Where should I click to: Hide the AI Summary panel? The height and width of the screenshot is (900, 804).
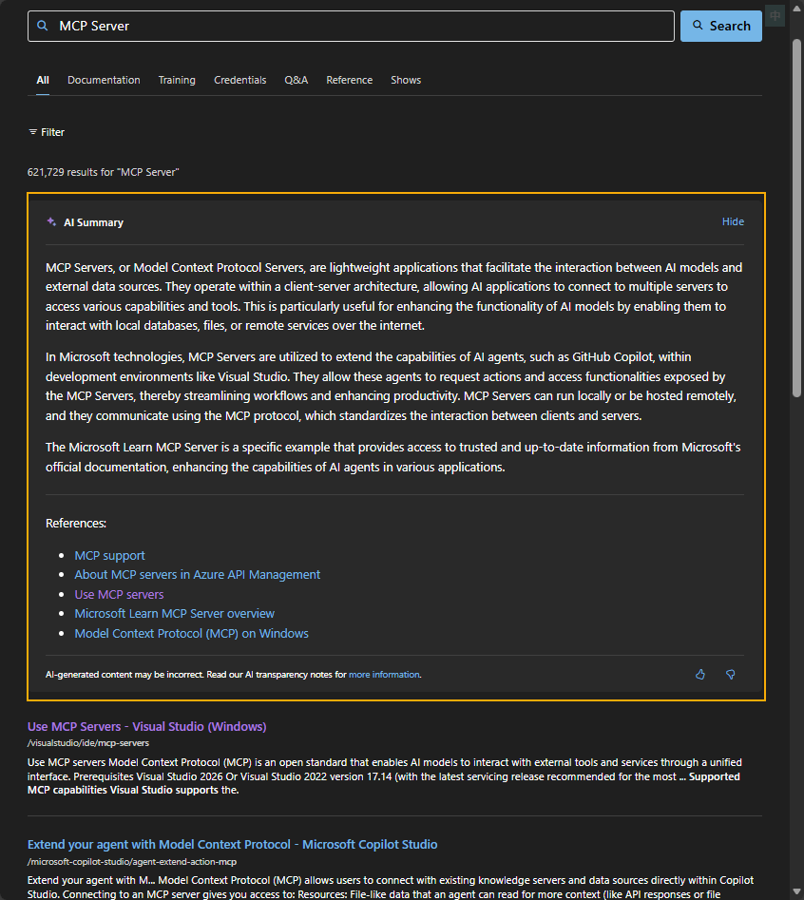point(733,221)
